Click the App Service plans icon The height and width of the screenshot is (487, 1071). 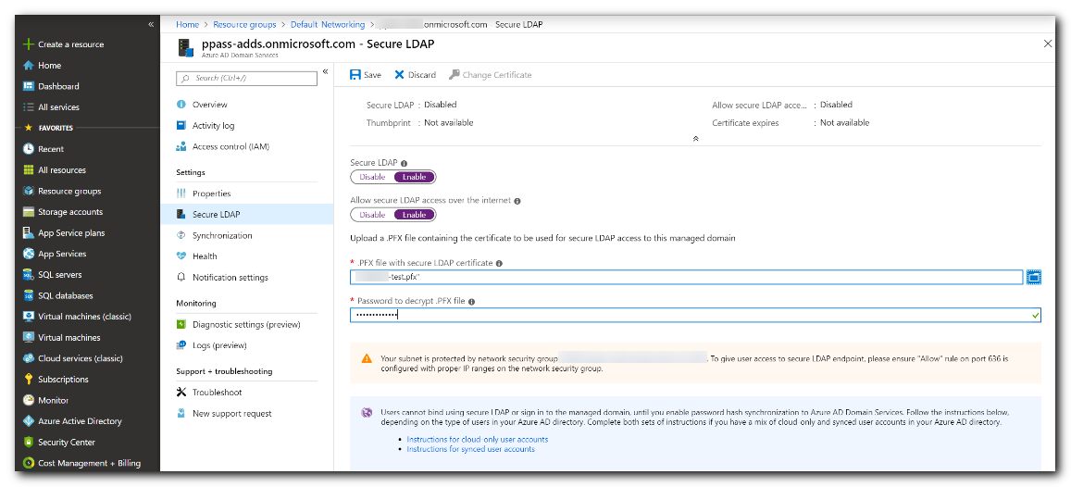(28, 233)
